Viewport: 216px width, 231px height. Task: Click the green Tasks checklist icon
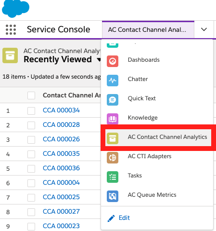(113, 177)
